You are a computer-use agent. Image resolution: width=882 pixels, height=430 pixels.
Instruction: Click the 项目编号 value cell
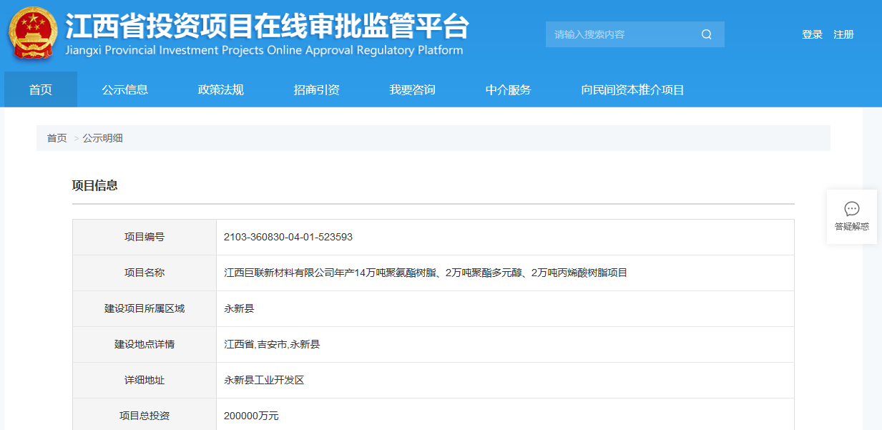(287, 237)
